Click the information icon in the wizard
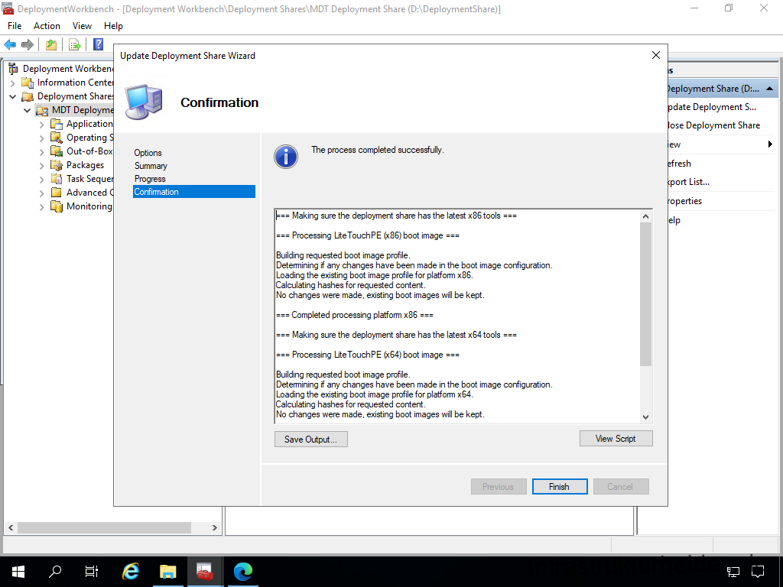Screen dimensions: 783x587 286,157
